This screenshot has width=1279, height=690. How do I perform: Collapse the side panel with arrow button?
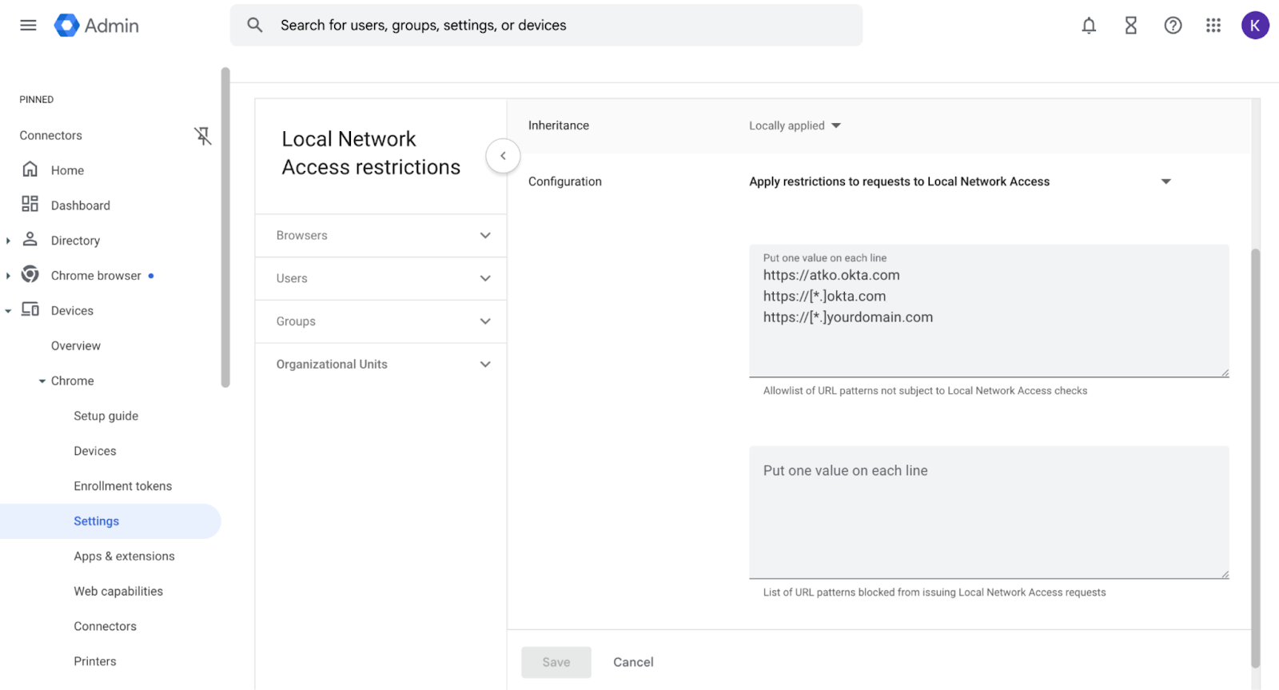503,156
